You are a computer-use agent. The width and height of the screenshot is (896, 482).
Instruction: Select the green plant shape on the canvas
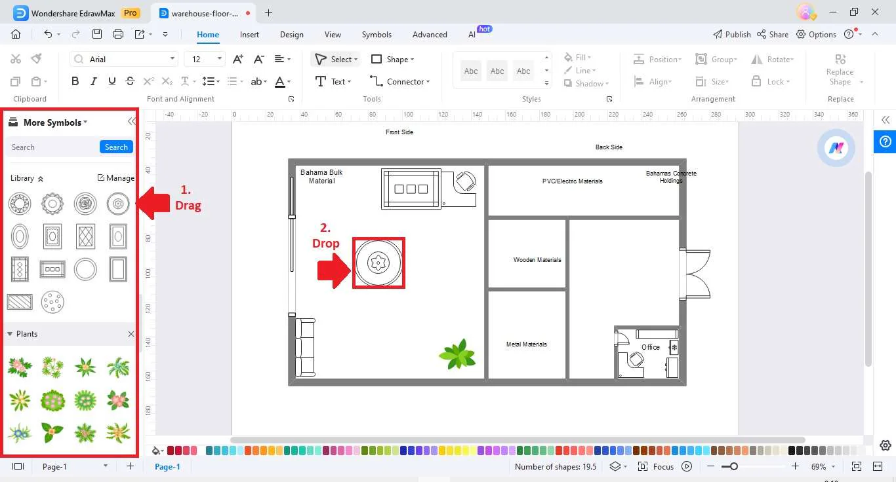457,354
